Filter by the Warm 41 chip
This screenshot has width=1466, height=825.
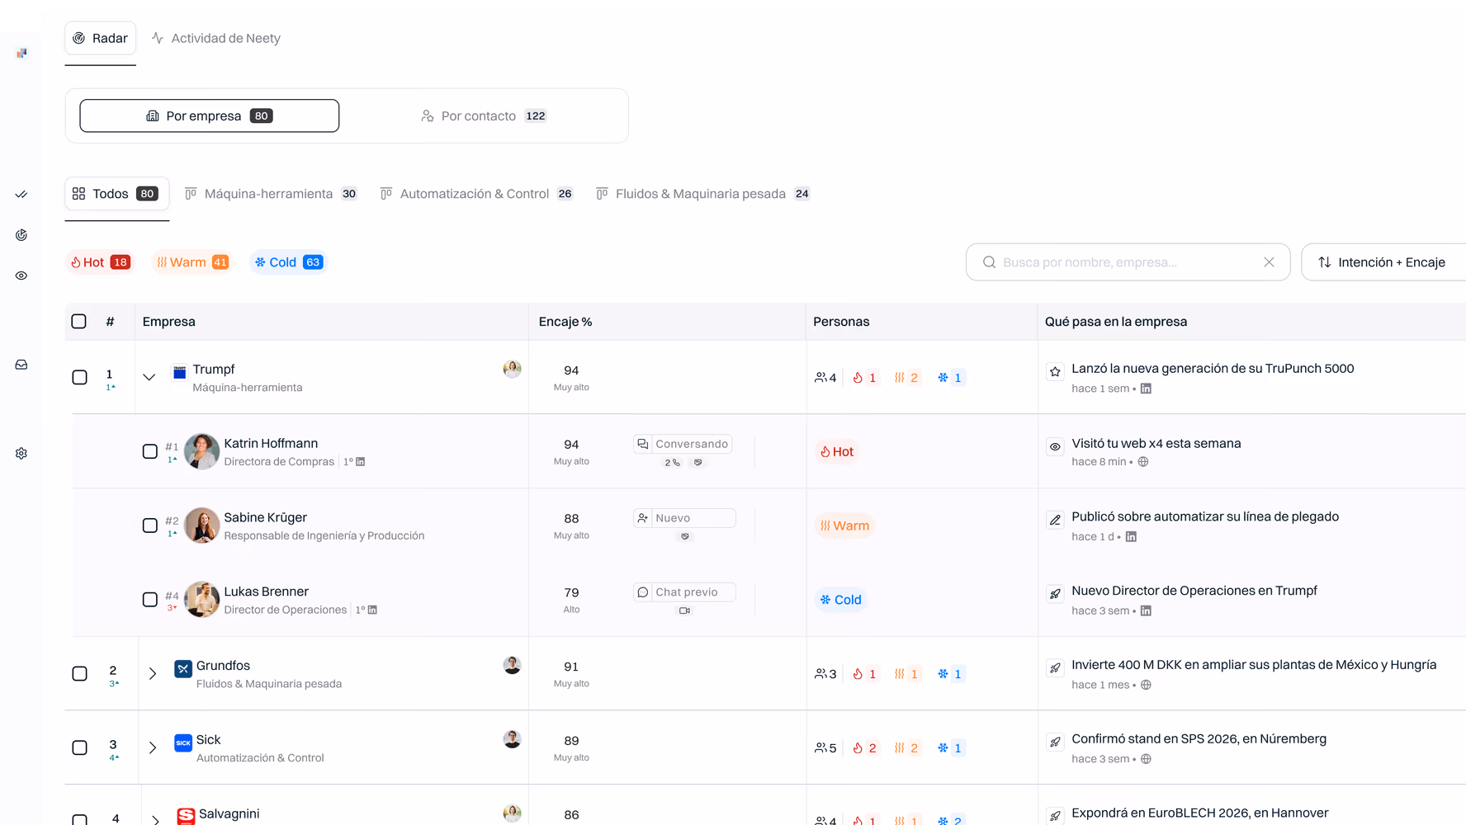click(x=192, y=262)
